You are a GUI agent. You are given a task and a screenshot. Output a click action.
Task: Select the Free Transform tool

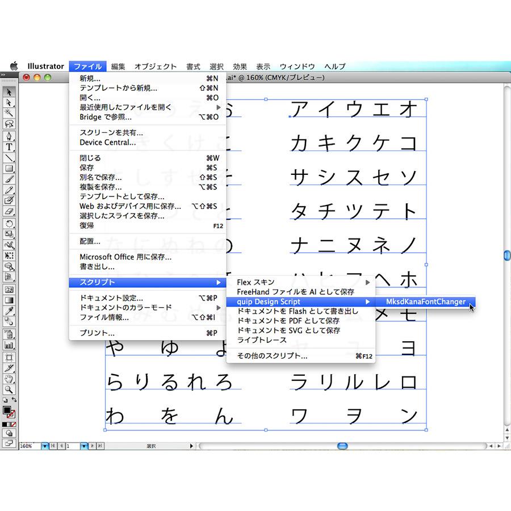(x=9, y=256)
